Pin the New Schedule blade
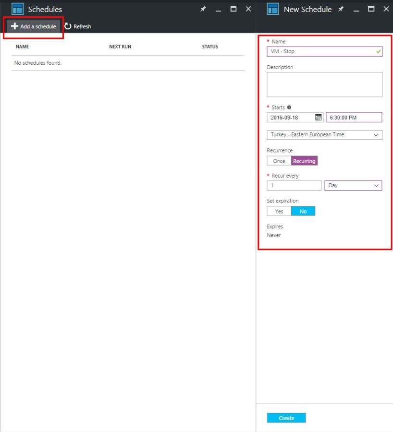Screen dimensions: 393x432 pyautogui.click(x=341, y=9)
